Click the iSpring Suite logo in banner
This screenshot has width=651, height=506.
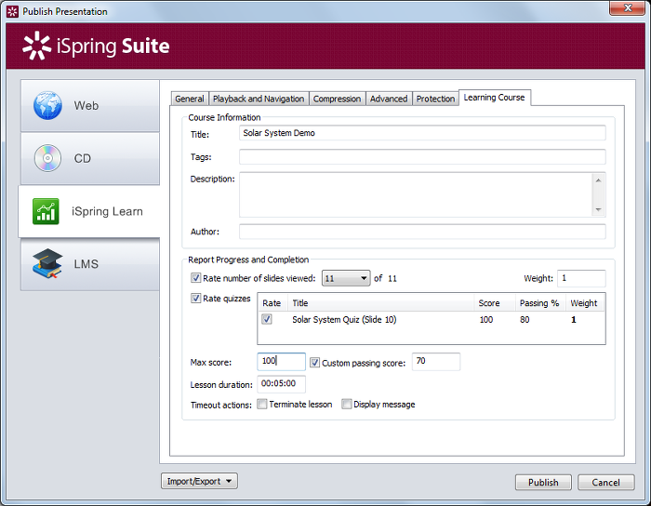pyautogui.click(x=96, y=46)
